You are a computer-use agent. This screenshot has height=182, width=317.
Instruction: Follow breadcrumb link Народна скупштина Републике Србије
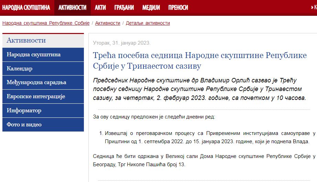(46, 23)
